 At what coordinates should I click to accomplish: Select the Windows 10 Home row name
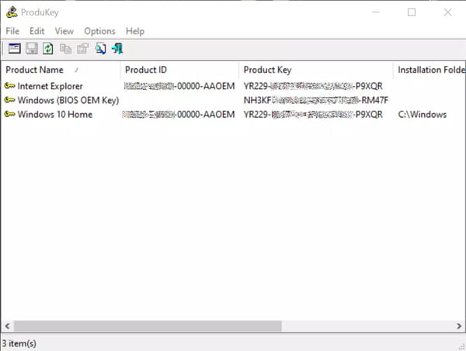55,114
